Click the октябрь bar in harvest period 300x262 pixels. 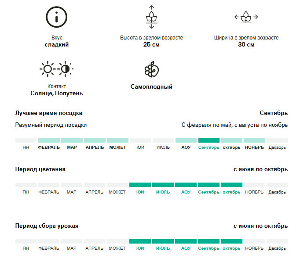pyautogui.click(x=231, y=241)
